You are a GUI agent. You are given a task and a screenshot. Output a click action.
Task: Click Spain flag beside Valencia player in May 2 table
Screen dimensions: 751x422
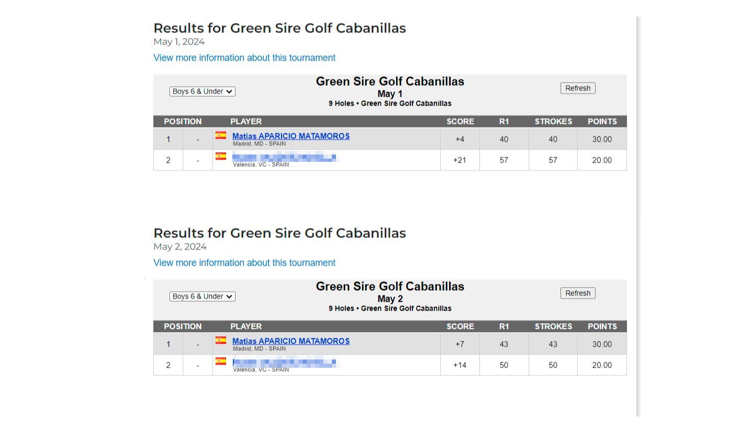221,361
